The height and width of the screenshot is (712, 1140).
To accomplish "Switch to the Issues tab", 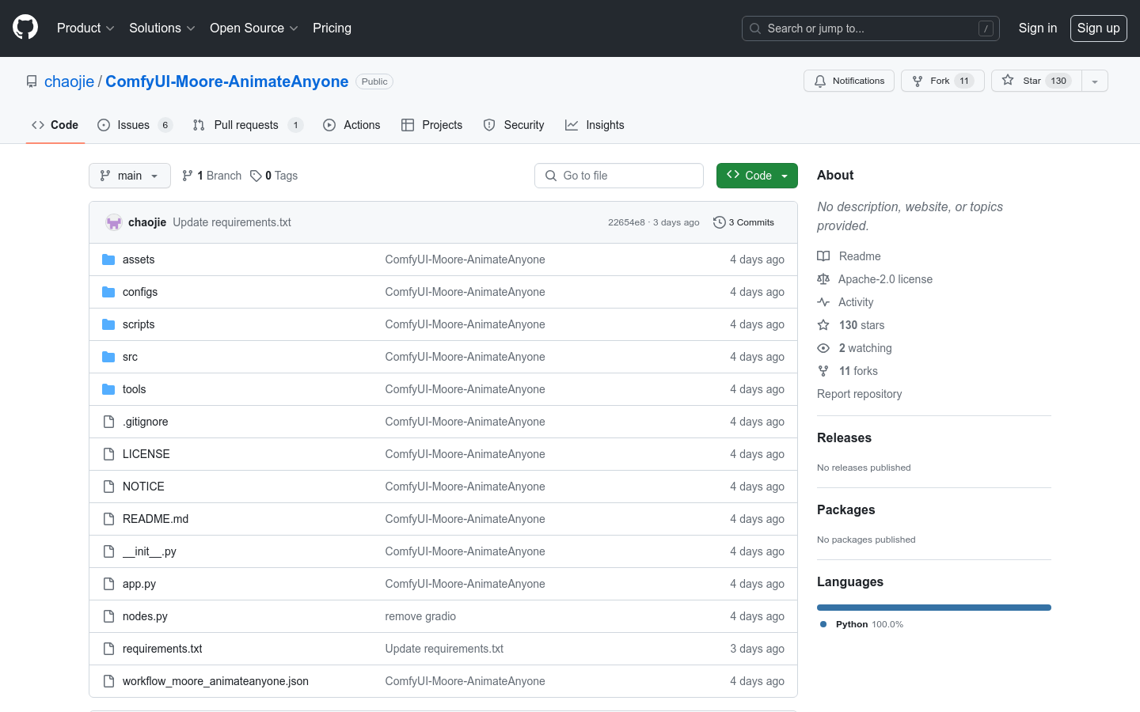I will pyautogui.click(x=133, y=125).
